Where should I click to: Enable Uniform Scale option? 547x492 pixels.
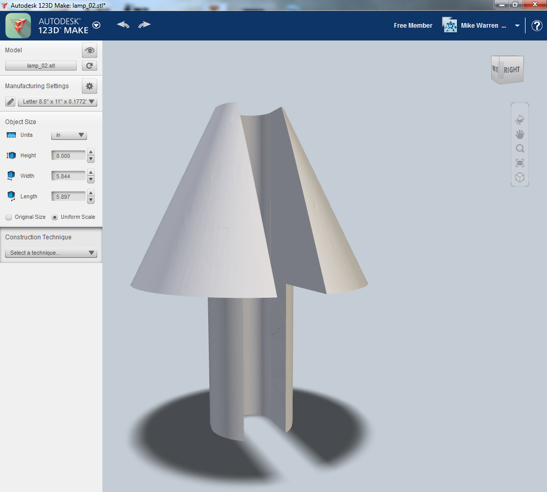pos(54,217)
